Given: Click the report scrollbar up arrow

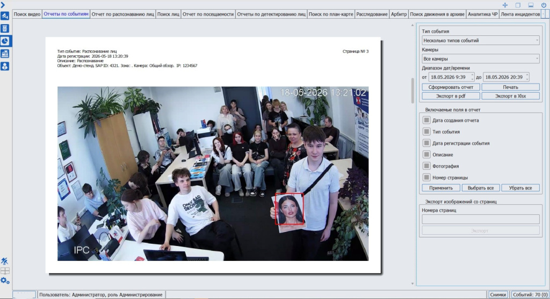Looking at the screenshot, I should 412,25.
